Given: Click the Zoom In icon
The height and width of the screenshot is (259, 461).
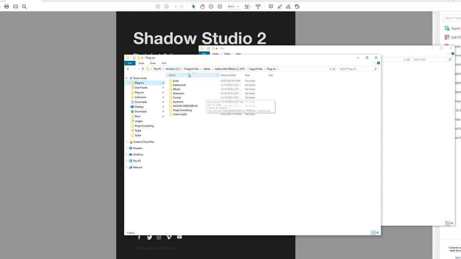Looking at the screenshot, I should (220, 6).
